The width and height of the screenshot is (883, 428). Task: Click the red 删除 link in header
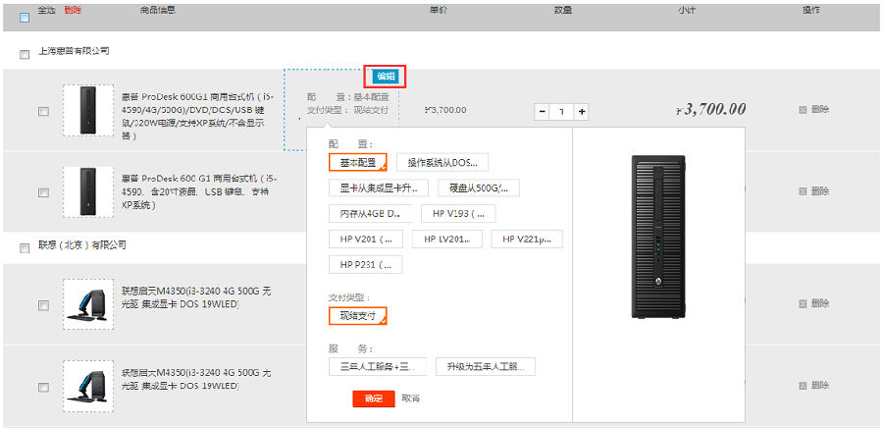coord(73,10)
